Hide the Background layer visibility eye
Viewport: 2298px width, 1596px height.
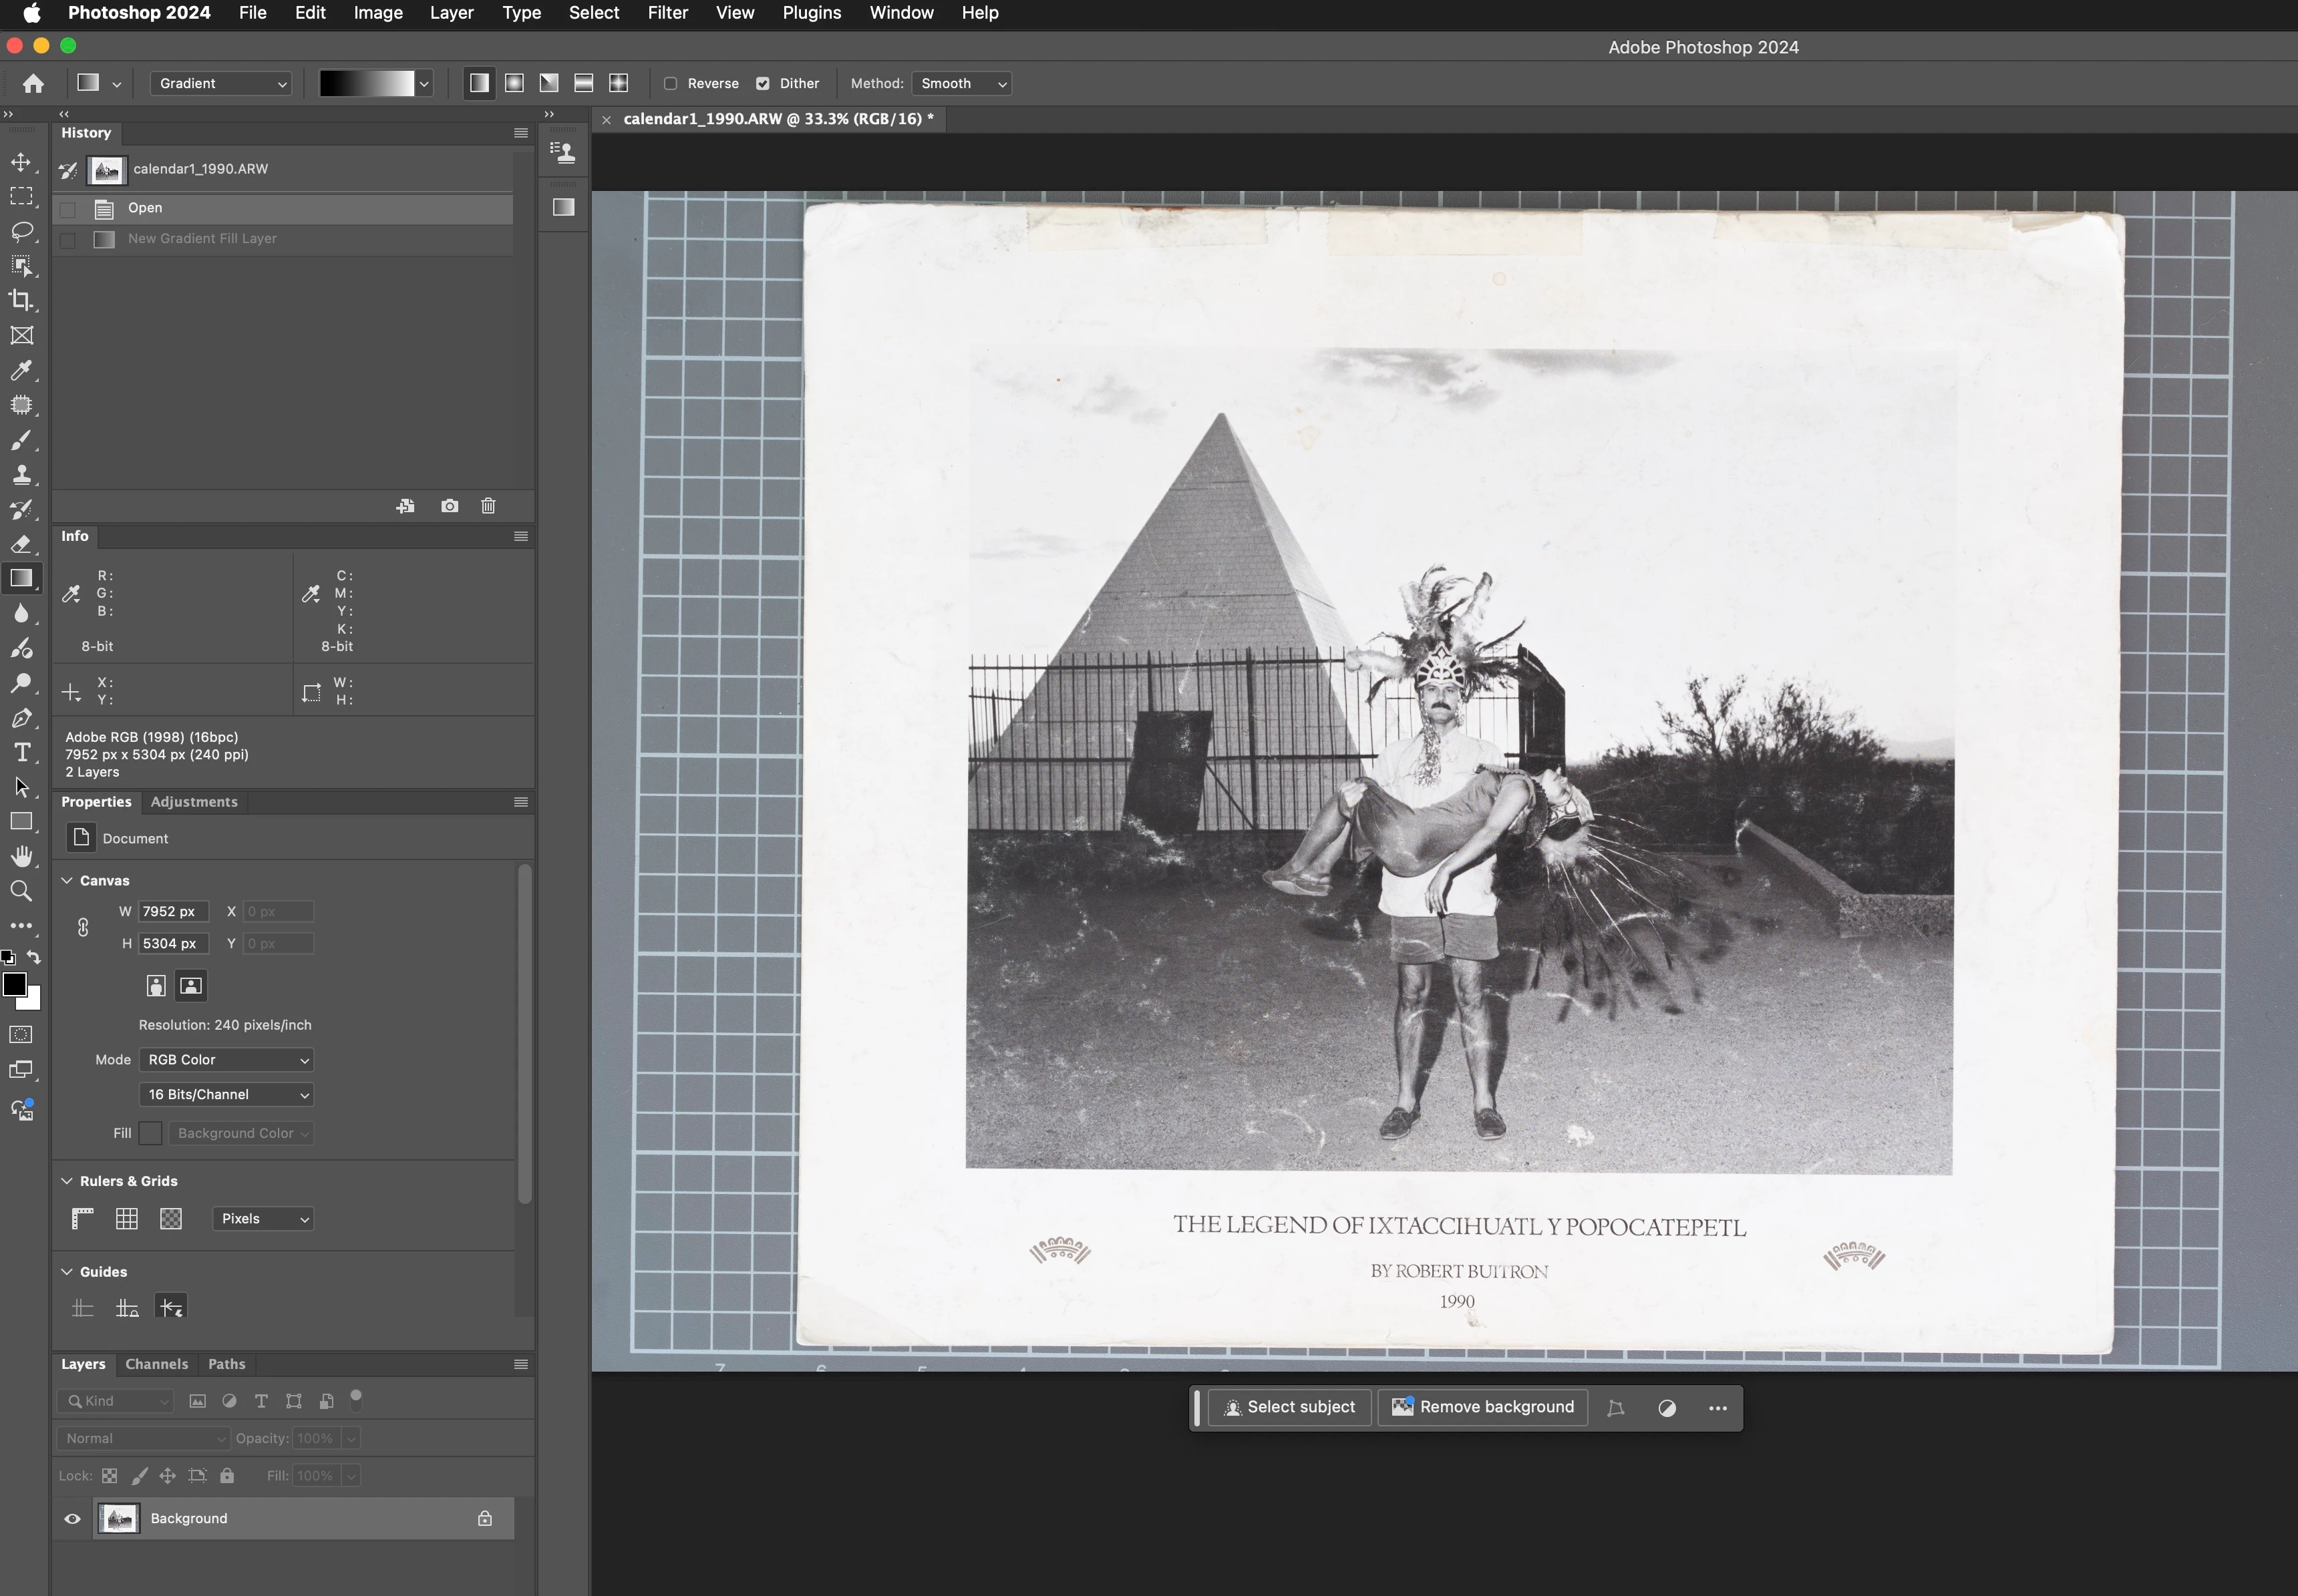(73, 1518)
